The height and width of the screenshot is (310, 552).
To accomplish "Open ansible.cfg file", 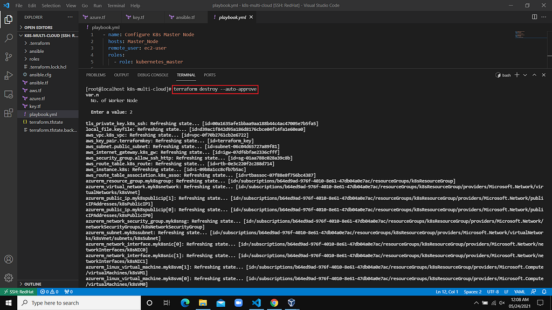I will coord(48,74).
